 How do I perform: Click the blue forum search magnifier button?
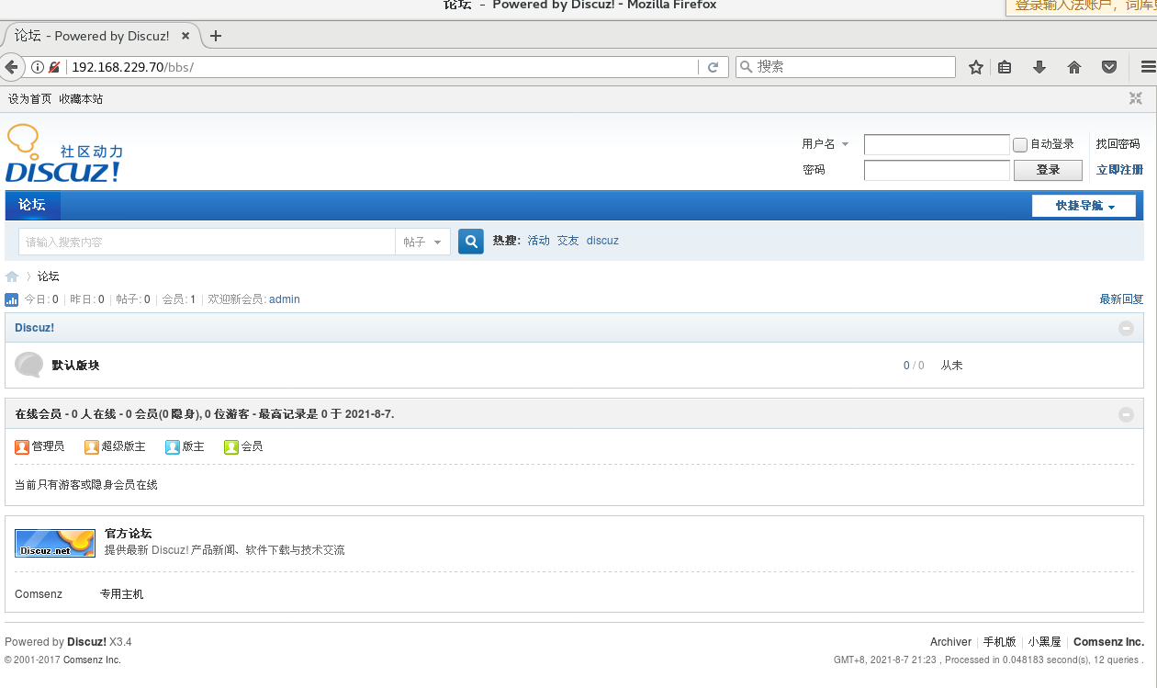(x=471, y=242)
